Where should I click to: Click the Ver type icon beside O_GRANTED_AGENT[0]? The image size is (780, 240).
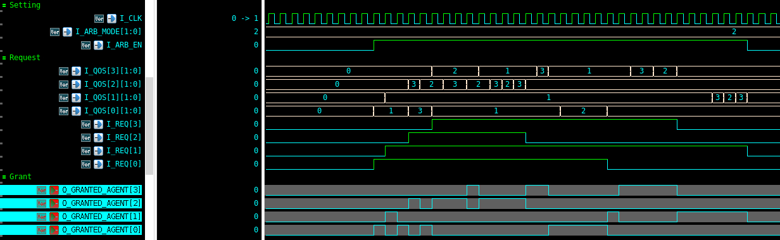pos(42,230)
